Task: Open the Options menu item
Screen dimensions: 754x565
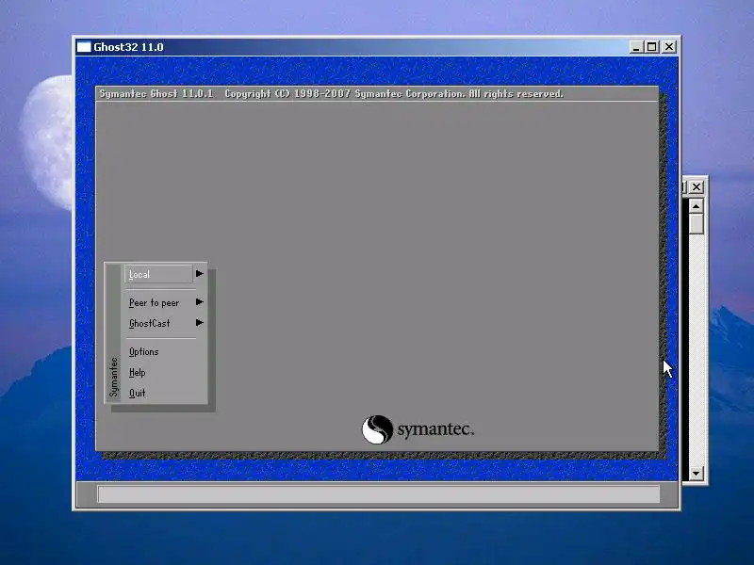Action: (144, 351)
